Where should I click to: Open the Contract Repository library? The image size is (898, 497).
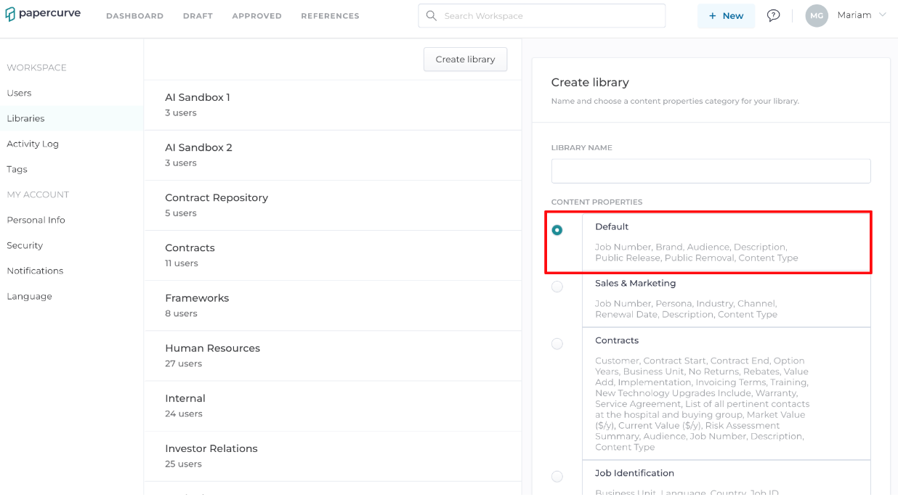(x=333, y=205)
